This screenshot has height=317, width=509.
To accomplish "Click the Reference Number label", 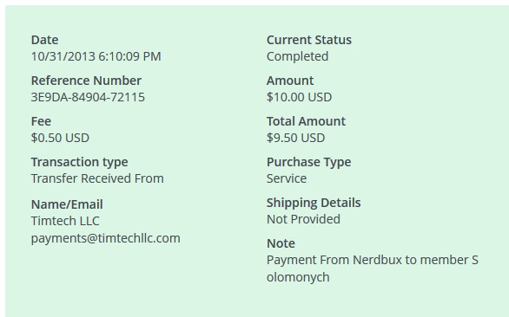I will 86,81.
